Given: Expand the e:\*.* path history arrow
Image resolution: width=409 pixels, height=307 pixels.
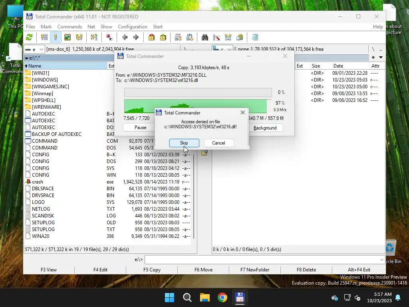Looking at the screenshot, I should point(26,58).
